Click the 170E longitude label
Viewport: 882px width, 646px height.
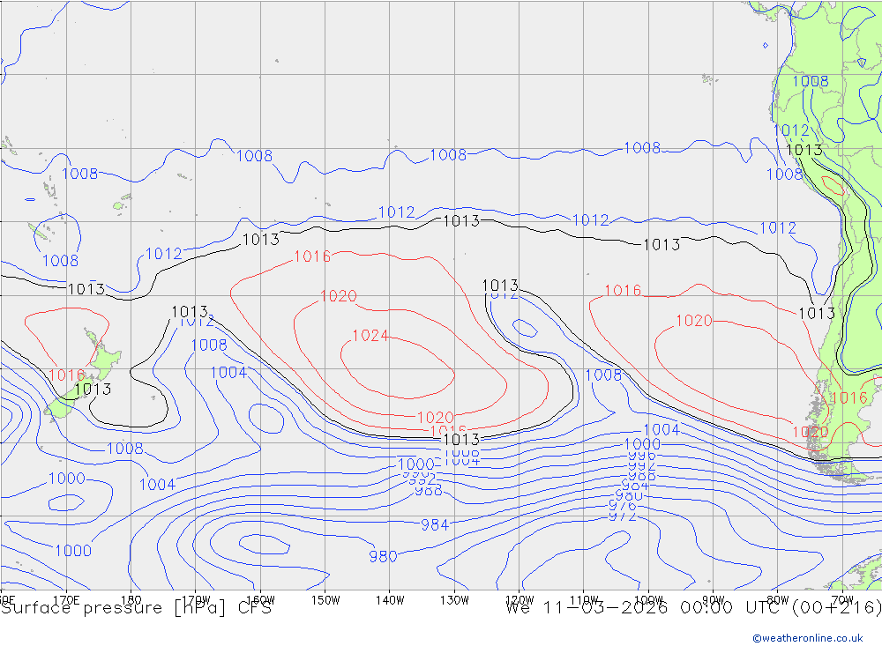point(66,600)
